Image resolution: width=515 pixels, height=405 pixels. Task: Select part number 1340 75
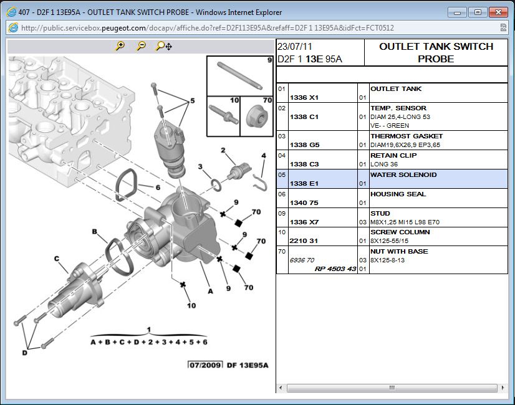[x=304, y=203]
